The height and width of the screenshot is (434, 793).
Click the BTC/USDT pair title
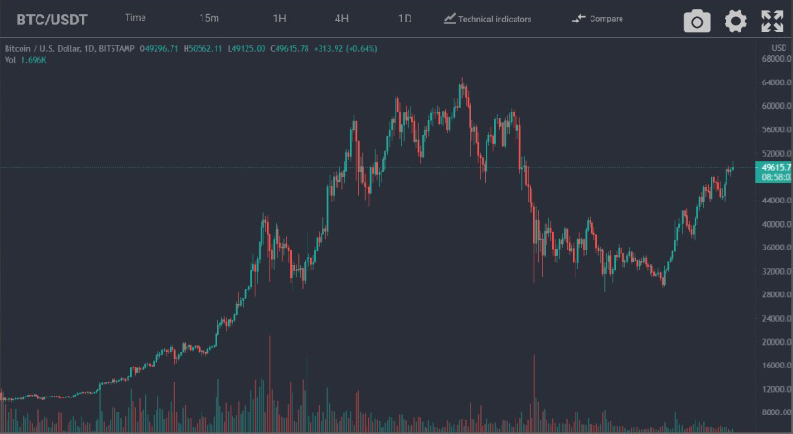52,19
